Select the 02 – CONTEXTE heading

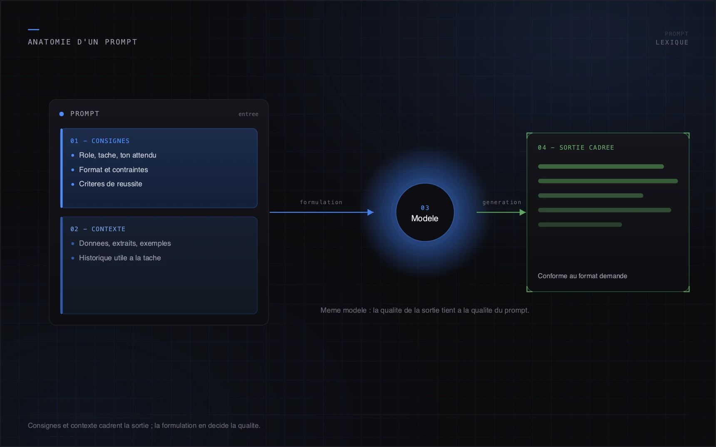coord(98,229)
